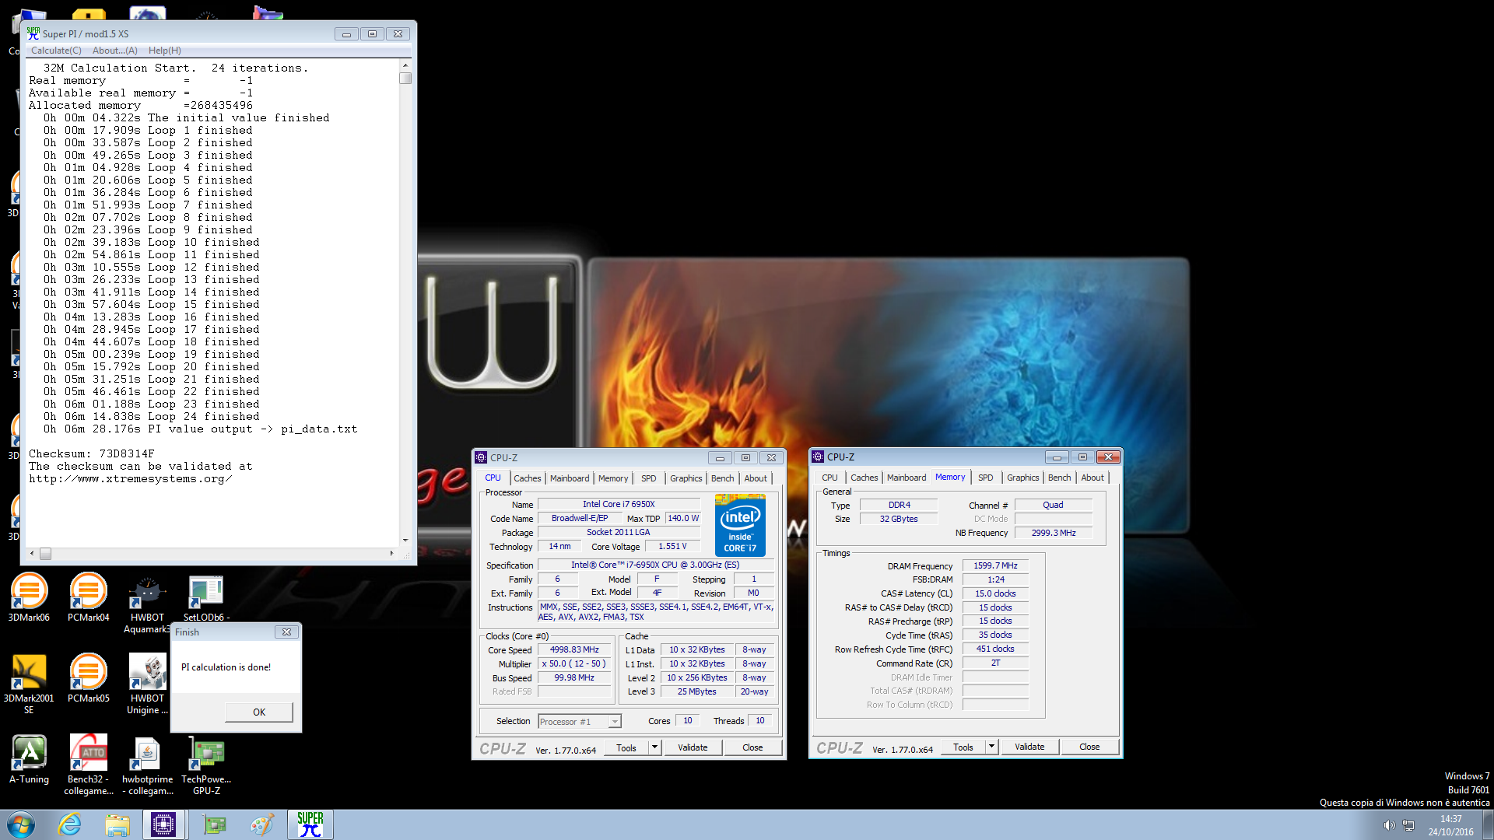
Task: Open the A-Tuning desktop icon
Action: pos(29,759)
